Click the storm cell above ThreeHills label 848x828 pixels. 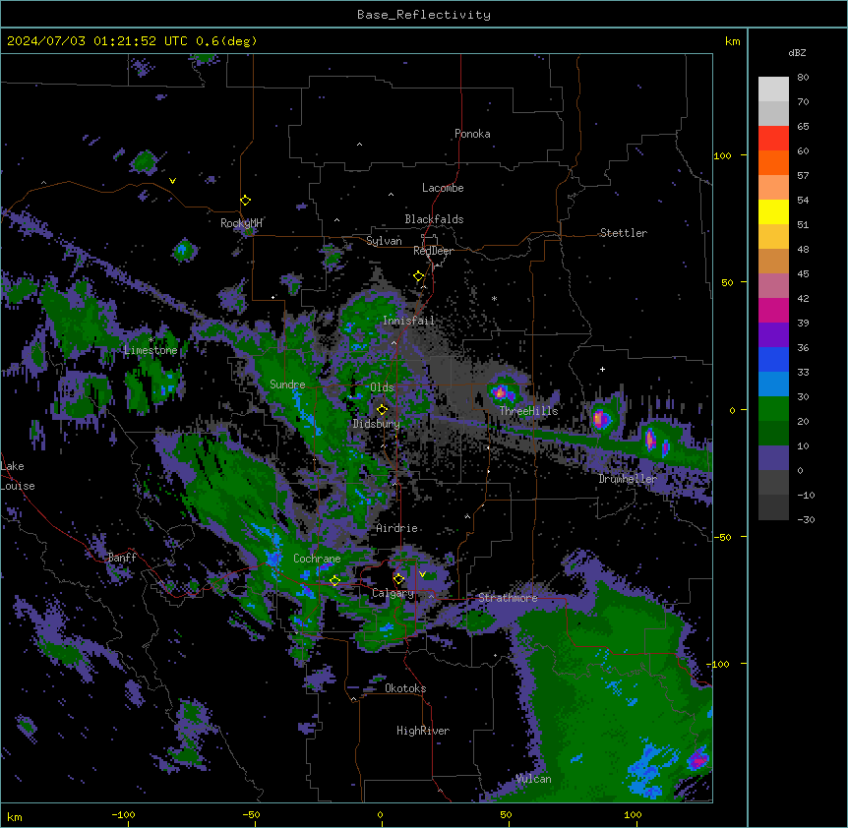point(502,391)
